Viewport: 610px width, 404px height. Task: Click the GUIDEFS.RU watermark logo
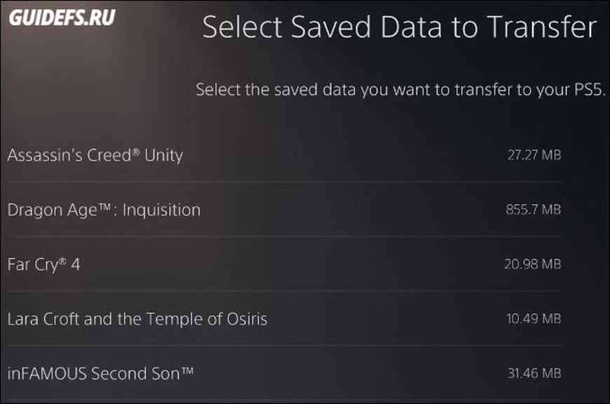62,18
